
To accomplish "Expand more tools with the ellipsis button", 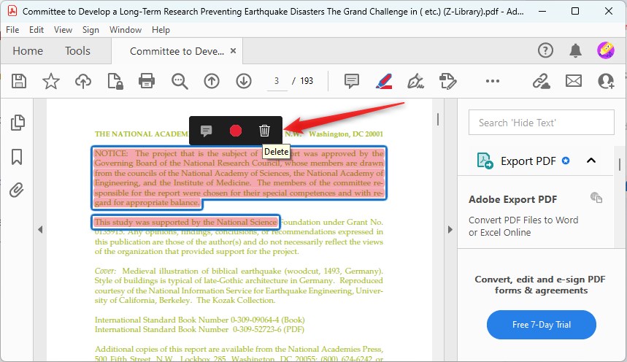I will (493, 81).
